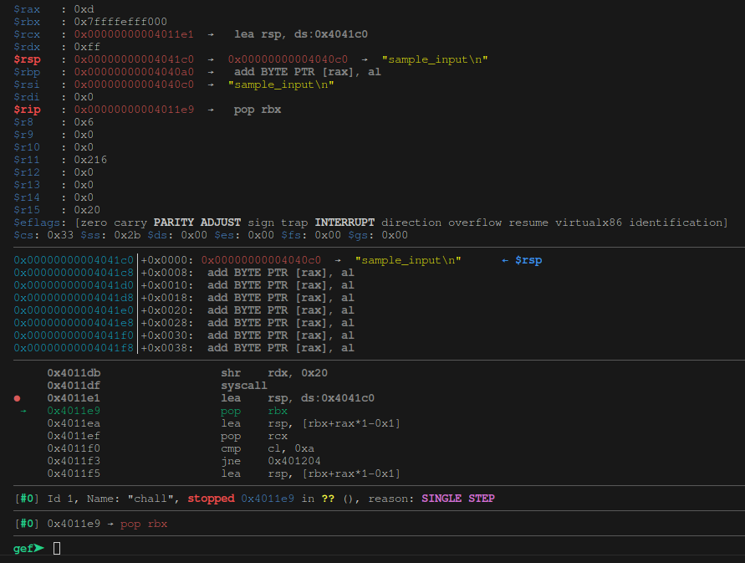Click the INTERRUPT flag in eflags
Screen dimensions: 745x563
click(x=344, y=223)
